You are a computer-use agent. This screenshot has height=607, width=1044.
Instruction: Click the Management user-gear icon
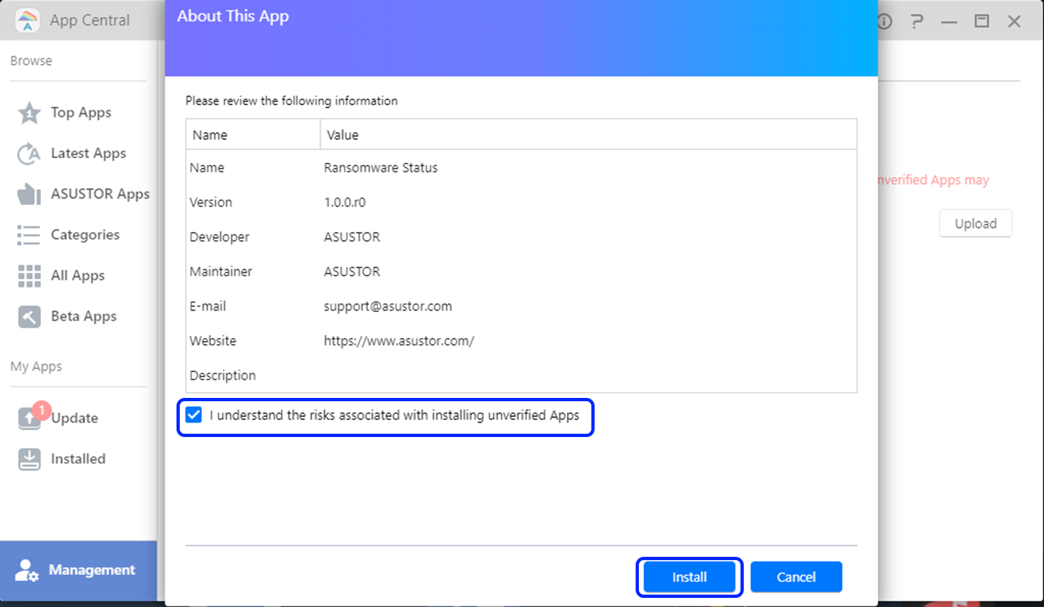pyautogui.click(x=27, y=571)
